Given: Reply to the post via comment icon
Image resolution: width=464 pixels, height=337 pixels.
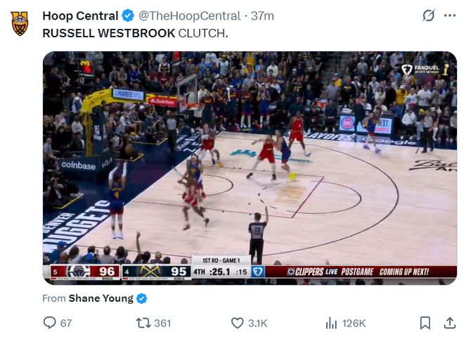Looking at the screenshot, I should [49, 323].
